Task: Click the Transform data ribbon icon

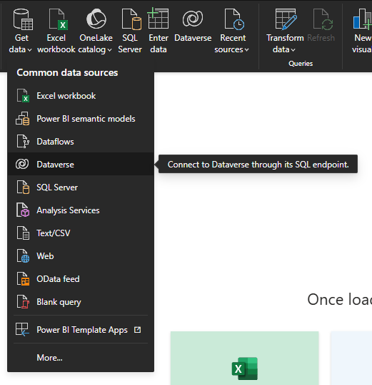Action: [286, 19]
